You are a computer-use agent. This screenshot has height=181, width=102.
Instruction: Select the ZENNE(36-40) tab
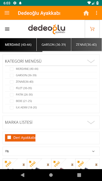click(86, 45)
